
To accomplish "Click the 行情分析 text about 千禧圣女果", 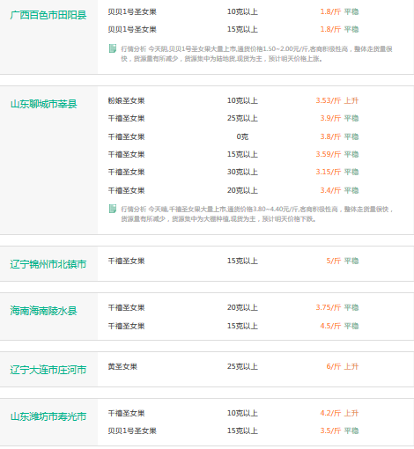I will (256, 214).
